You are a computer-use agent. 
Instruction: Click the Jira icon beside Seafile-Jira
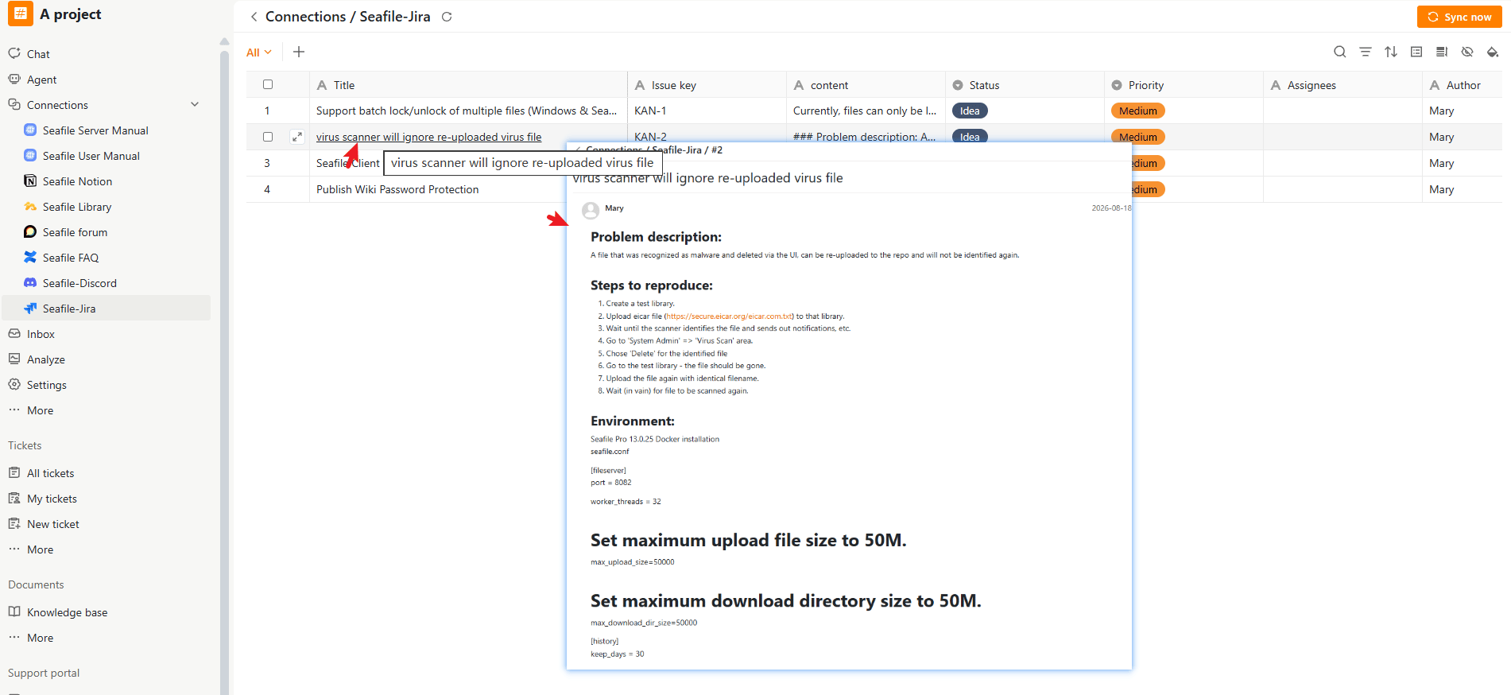[x=30, y=309]
